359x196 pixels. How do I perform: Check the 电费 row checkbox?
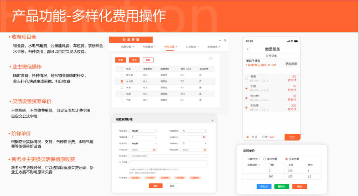pos(122,94)
